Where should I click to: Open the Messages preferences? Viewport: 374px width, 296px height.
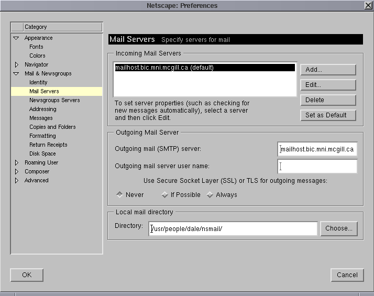41,118
